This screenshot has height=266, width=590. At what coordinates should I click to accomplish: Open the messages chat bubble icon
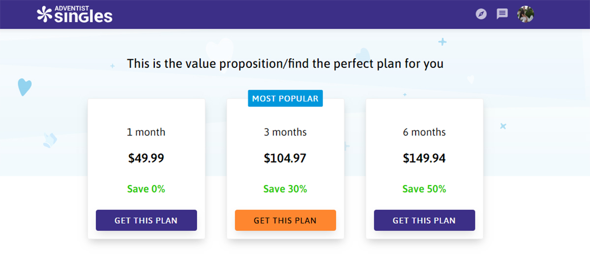[502, 14]
